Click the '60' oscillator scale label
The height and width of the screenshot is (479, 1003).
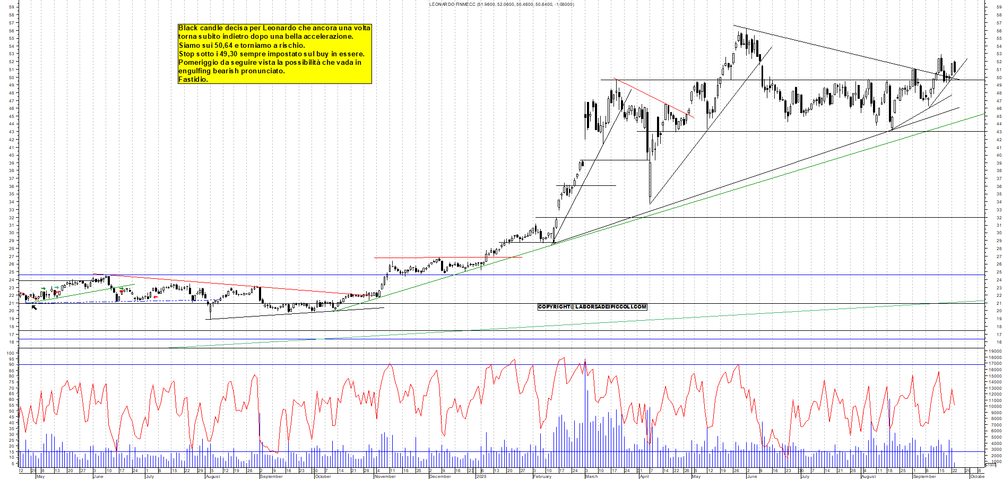(x=12, y=400)
